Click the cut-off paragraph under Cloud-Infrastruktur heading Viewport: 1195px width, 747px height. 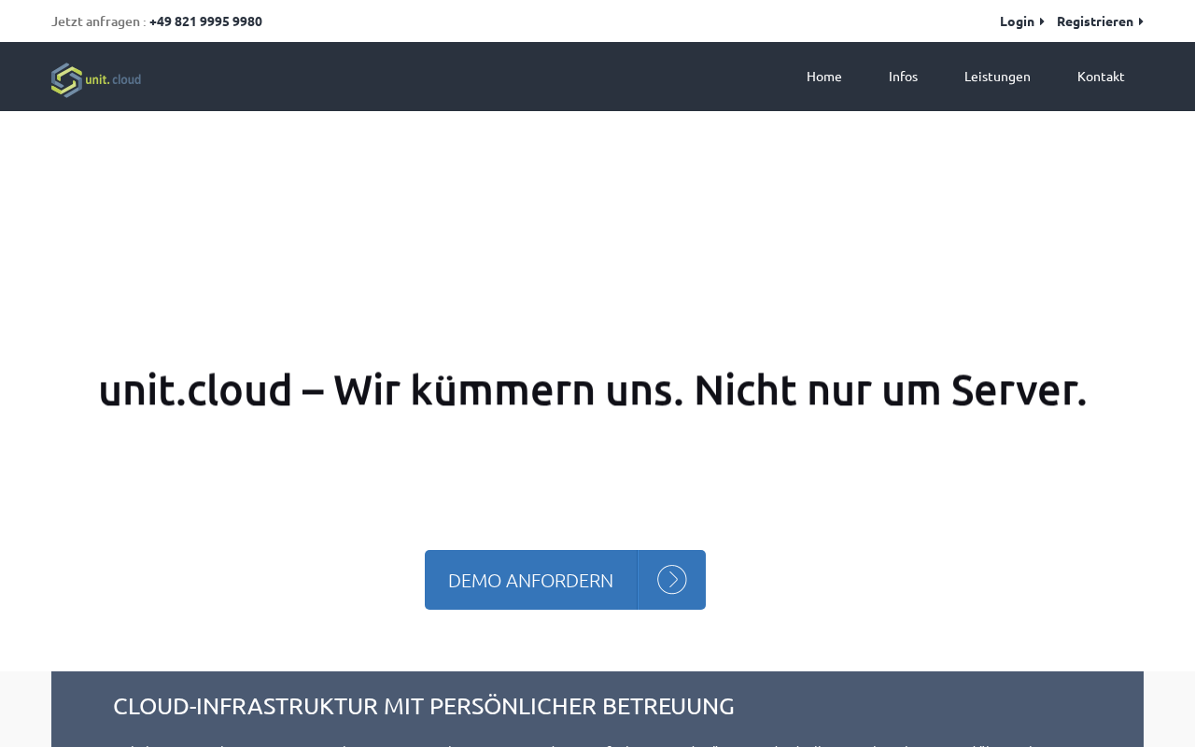[597, 744]
